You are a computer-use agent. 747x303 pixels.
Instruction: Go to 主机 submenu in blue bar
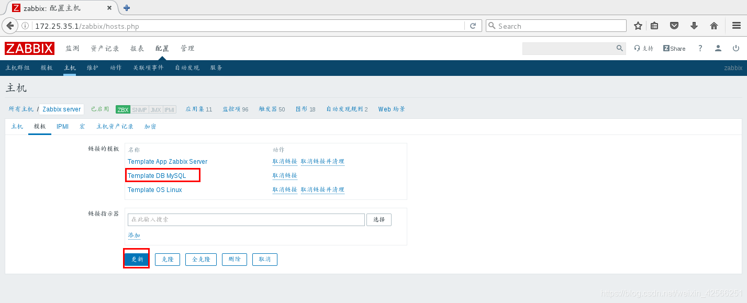pyautogui.click(x=70, y=68)
